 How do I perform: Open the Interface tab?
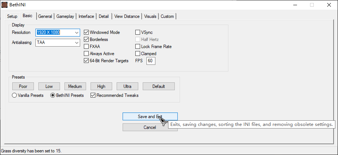[x=86, y=16]
